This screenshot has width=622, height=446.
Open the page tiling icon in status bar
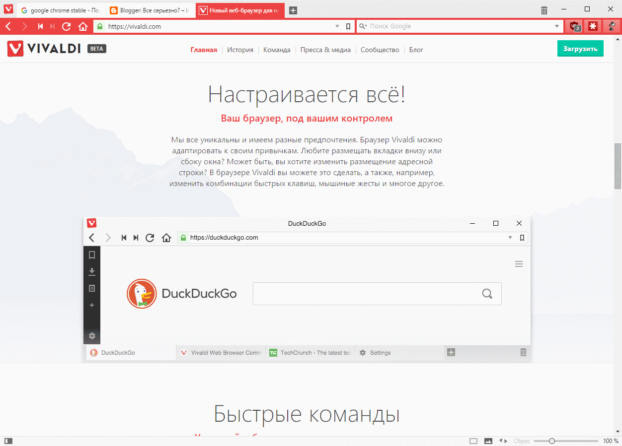click(x=473, y=441)
